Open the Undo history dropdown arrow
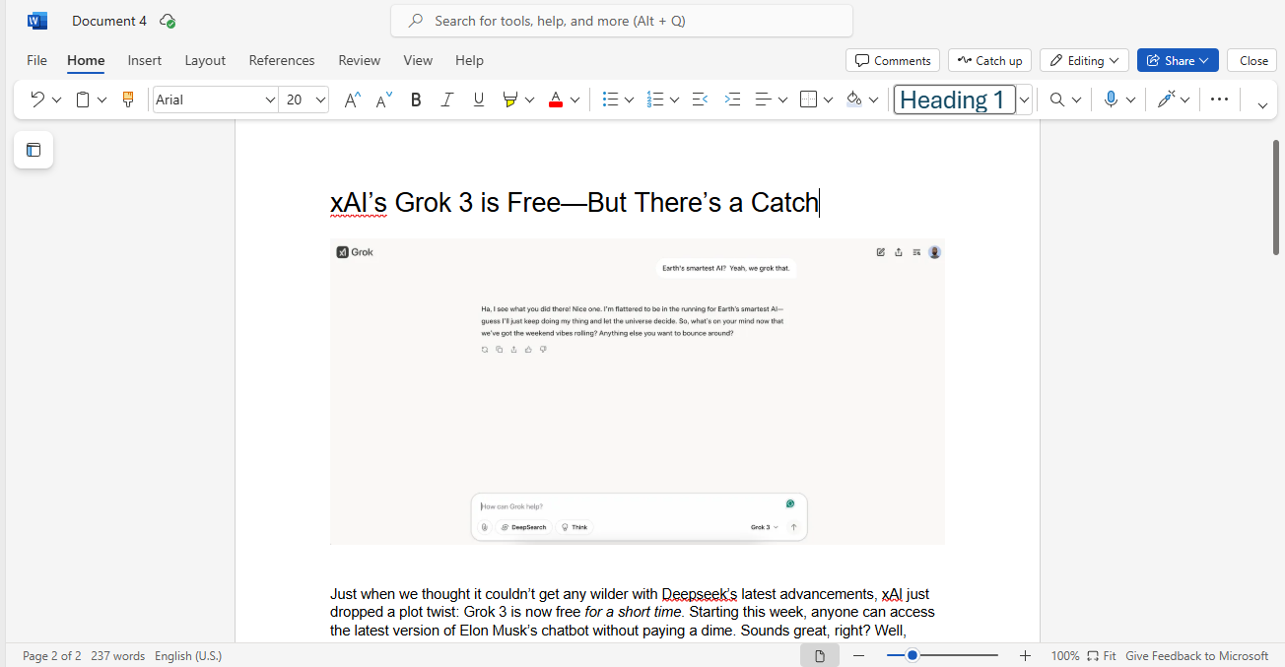Viewport: 1285px width, 667px height. (x=56, y=100)
